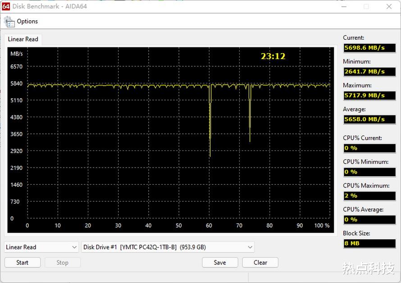401x283 pixels.
Task: Click the Minimum value 2641.7 MB/s
Action: click(x=369, y=72)
